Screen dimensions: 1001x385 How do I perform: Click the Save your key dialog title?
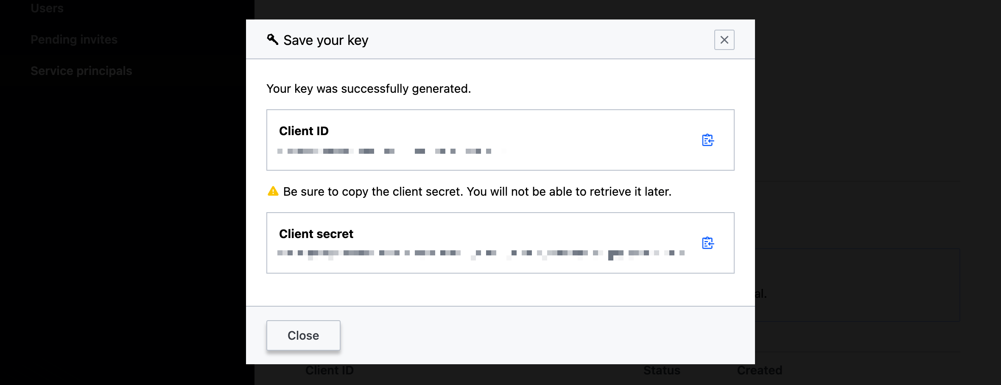point(326,40)
